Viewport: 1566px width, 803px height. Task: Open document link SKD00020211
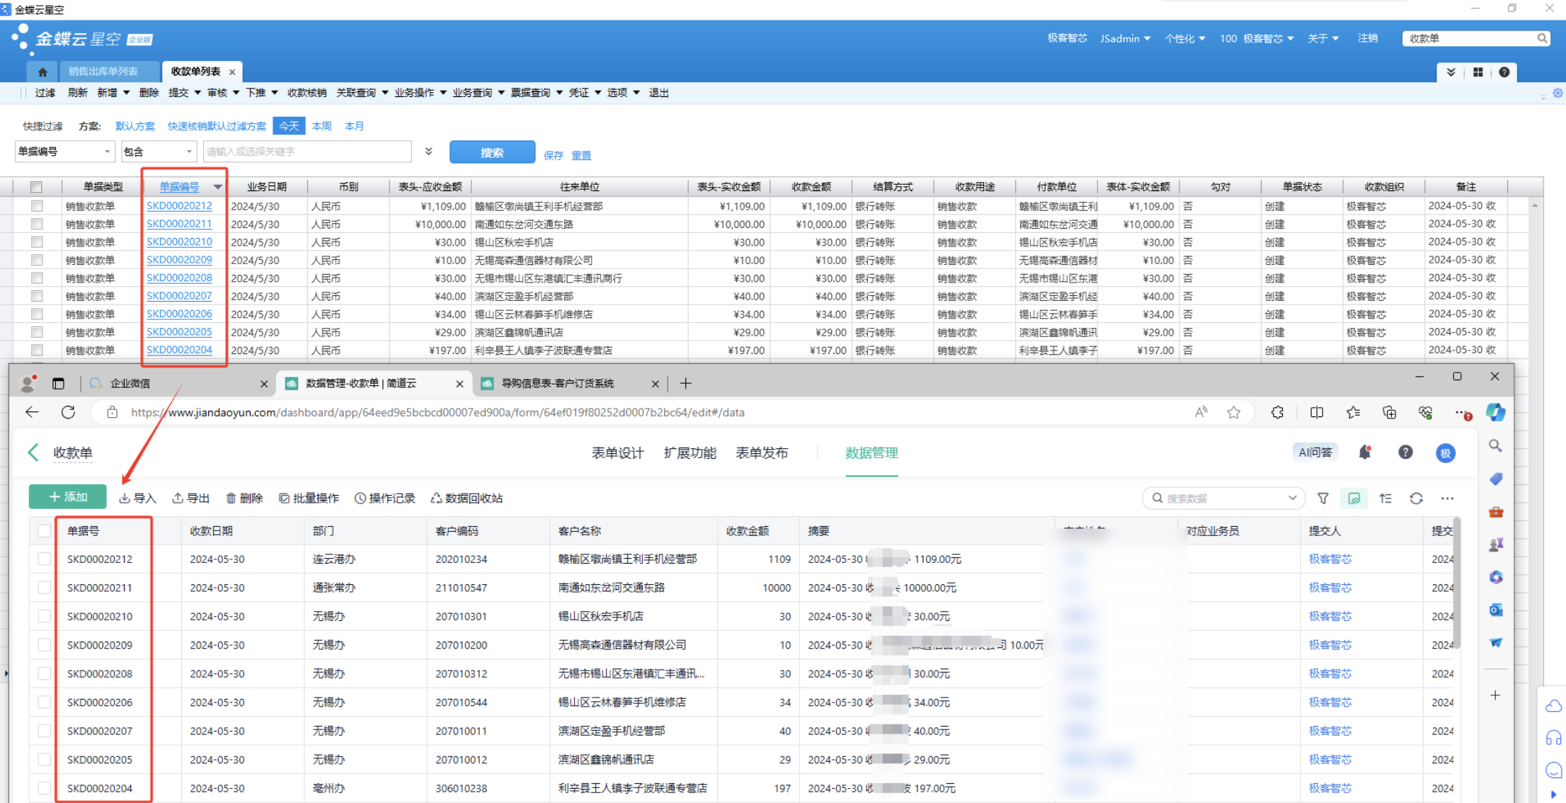pos(179,224)
